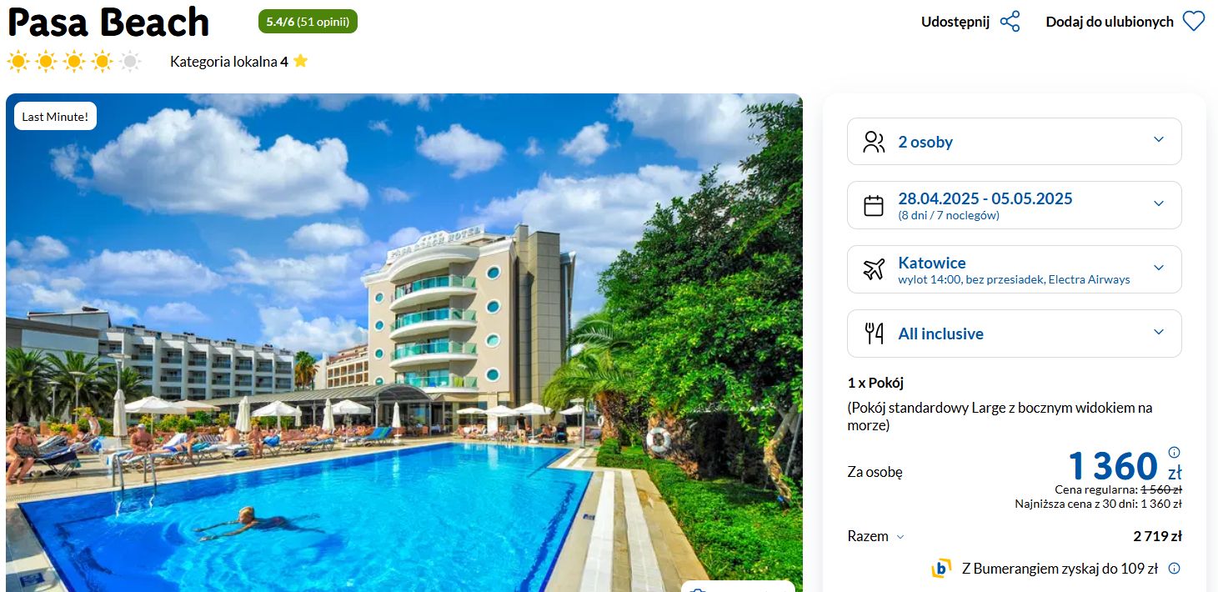Click Dodaj do ulubionych
Viewport: 1218px width, 592px height.
click(1110, 22)
